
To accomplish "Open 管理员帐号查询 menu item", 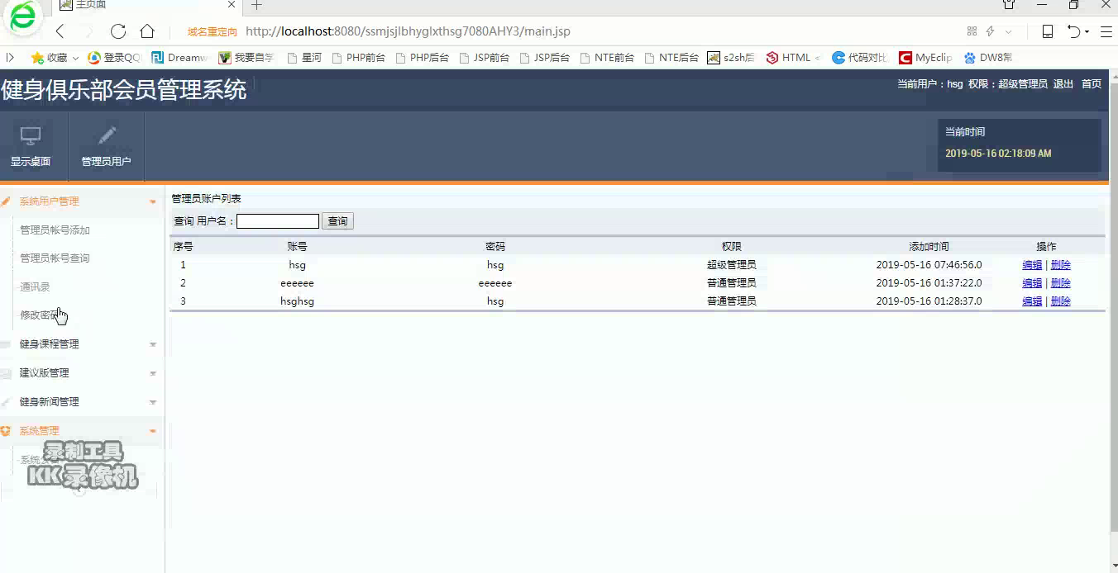I will click(55, 258).
